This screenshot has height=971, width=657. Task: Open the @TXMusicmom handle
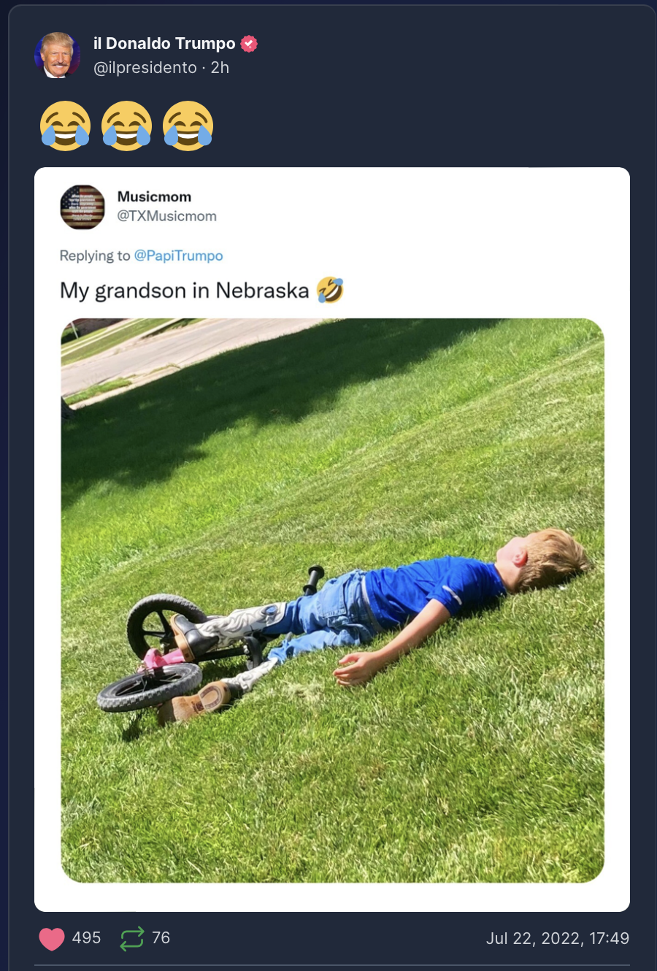(167, 216)
